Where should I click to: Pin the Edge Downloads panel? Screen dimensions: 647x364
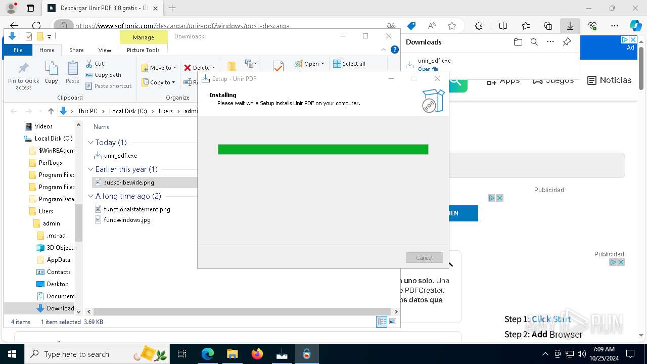pos(567,42)
